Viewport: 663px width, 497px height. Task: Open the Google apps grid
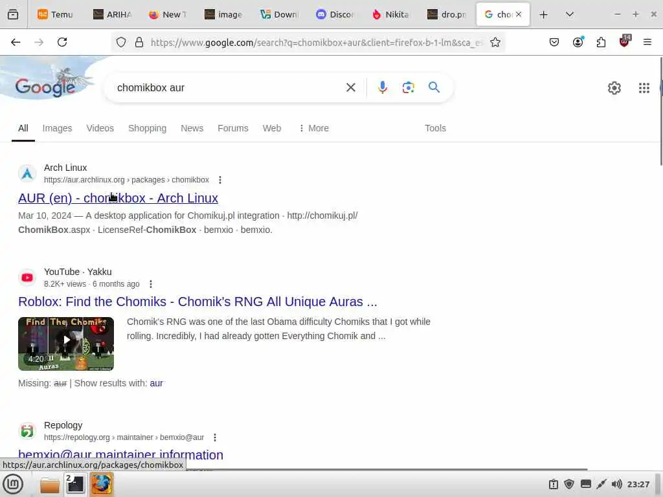(644, 88)
